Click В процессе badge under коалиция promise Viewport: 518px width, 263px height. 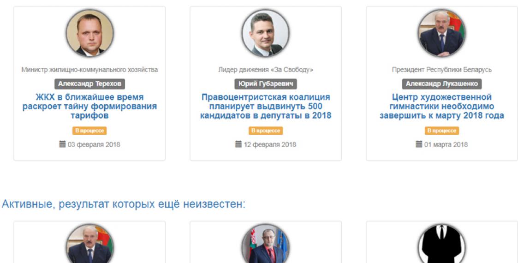click(266, 131)
